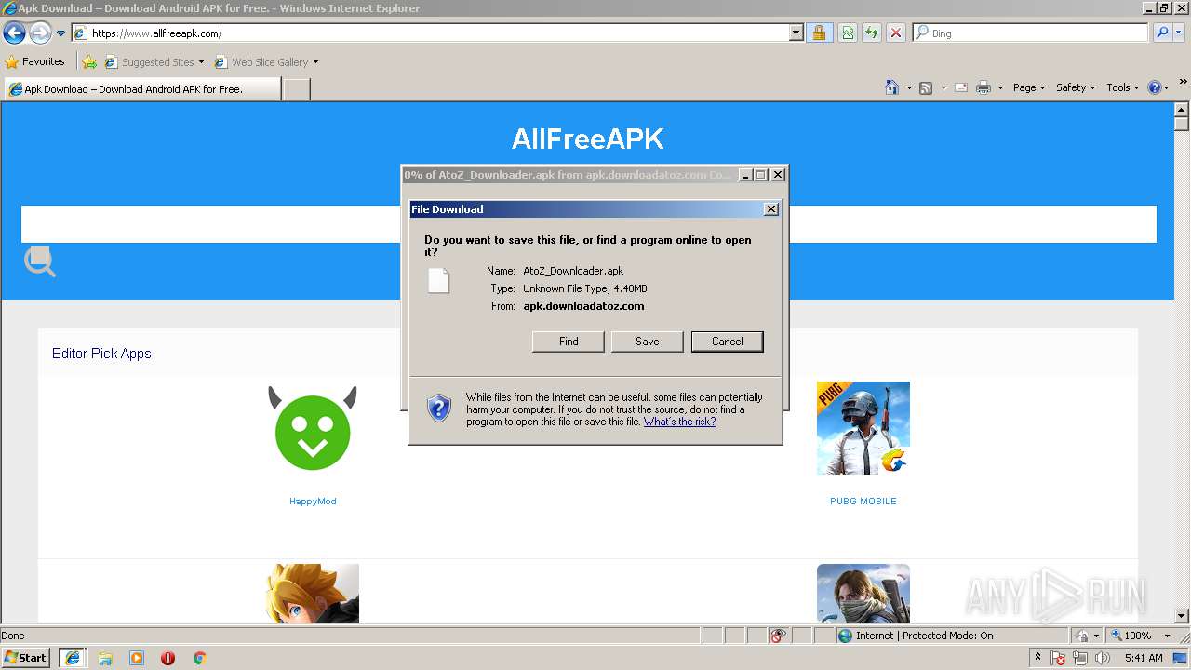Viewport: 1191px width, 670px height.
Task: Click Internet Protected Mode status text
Action: click(x=924, y=636)
